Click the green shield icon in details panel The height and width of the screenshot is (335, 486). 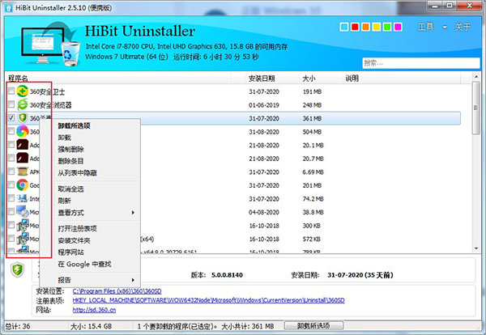[x=17, y=269]
